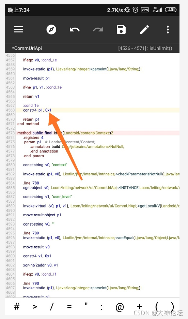
Task: Tap the greyed-out redo arrow
Action: pyautogui.click(x=98, y=30)
